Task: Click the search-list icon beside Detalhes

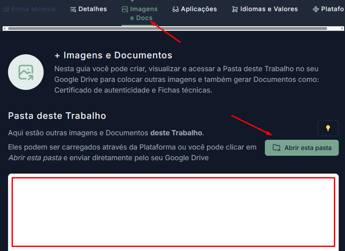Action: tap(73, 9)
